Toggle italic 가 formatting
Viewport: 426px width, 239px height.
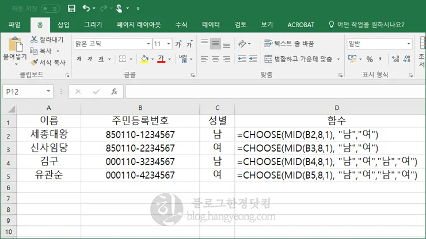[90, 59]
